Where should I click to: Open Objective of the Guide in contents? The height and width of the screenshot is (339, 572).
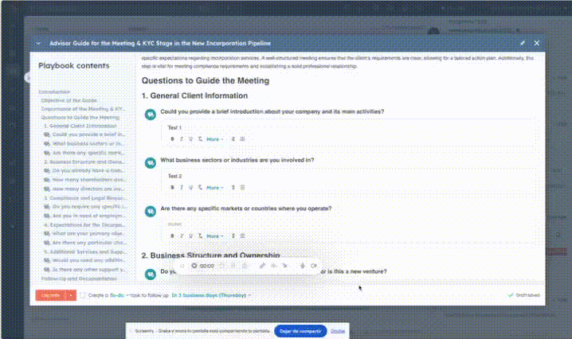(69, 100)
